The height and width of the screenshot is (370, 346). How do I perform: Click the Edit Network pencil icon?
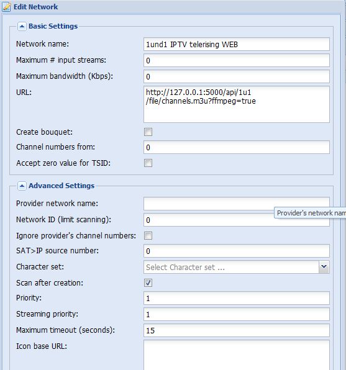6,7
